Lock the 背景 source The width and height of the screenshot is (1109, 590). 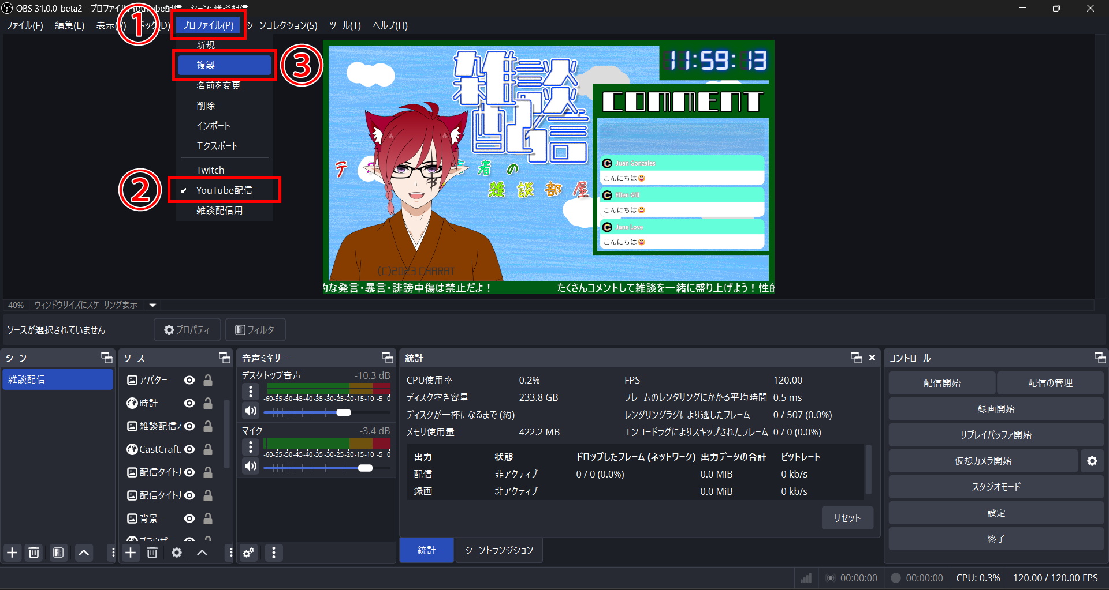click(208, 518)
